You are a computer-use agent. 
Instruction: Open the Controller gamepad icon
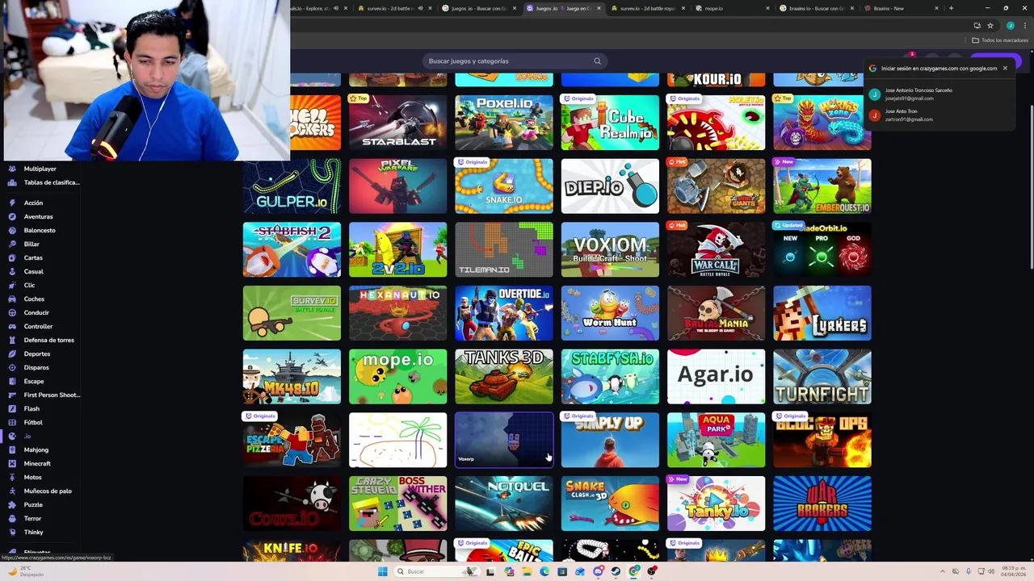(12, 326)
